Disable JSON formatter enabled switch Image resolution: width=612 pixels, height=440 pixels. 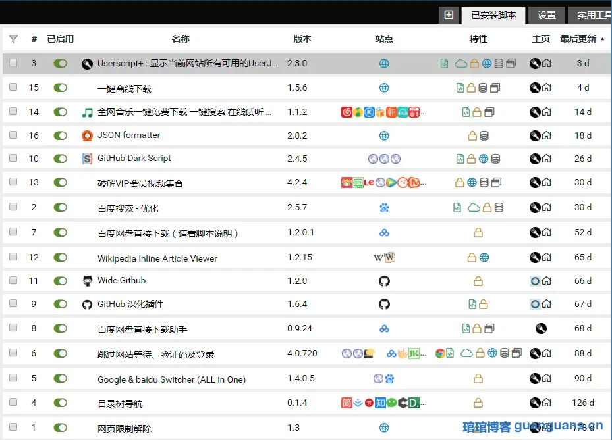click(x=61, y=135)
